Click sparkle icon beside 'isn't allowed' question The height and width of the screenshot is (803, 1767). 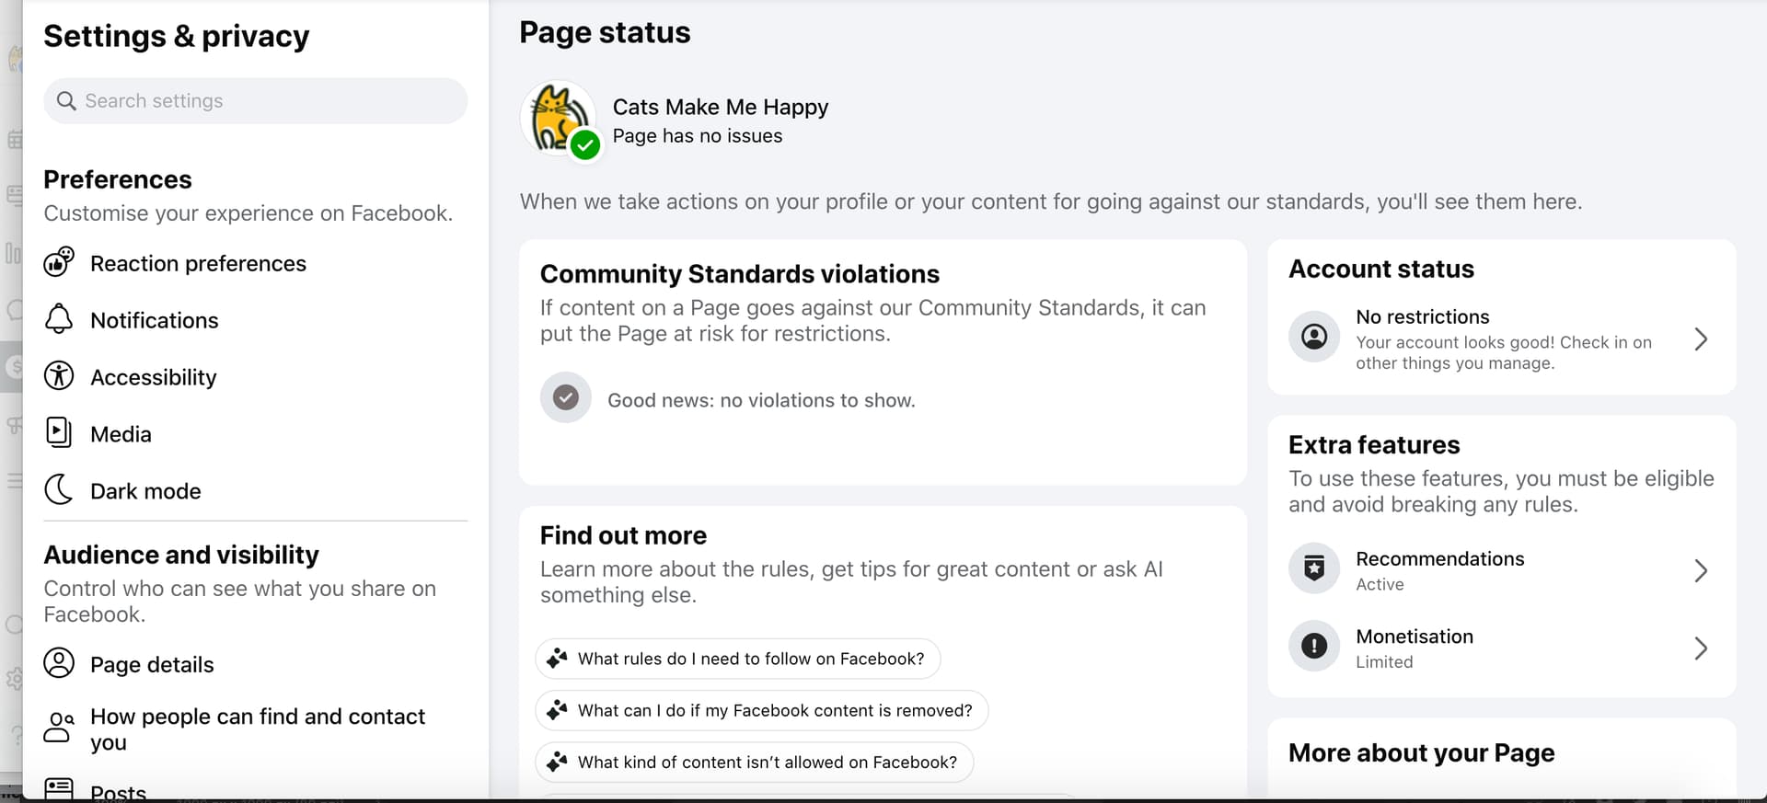point(557,762)
